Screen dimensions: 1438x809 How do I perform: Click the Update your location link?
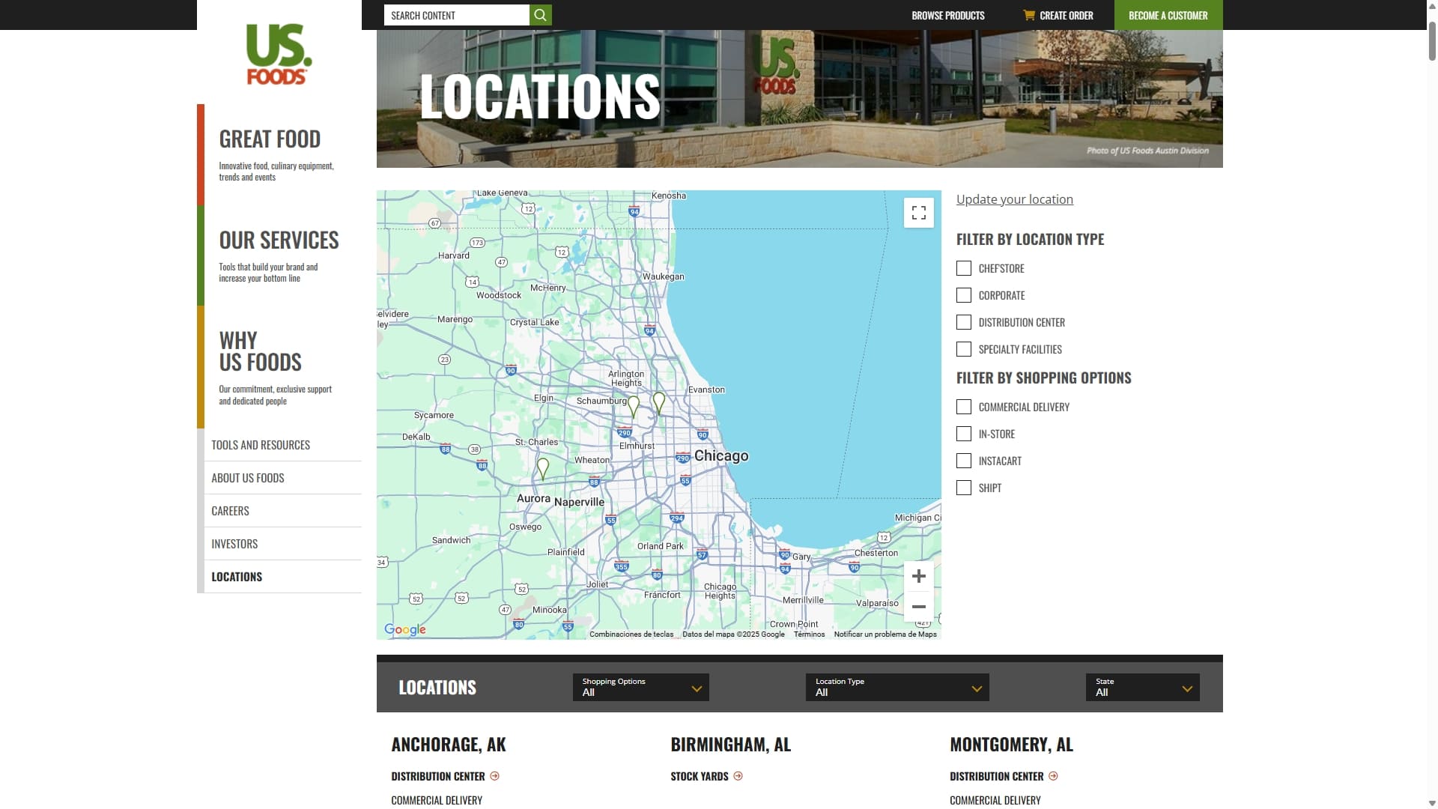pos(1014,199)
